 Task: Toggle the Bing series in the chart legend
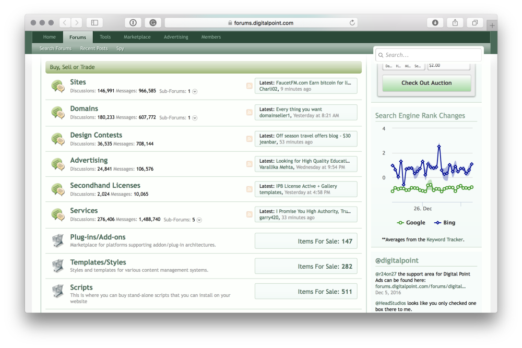(x=445, y=223)
